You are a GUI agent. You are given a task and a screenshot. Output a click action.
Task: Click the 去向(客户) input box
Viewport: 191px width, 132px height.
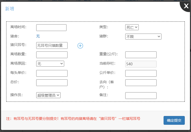tap(141, 83)
